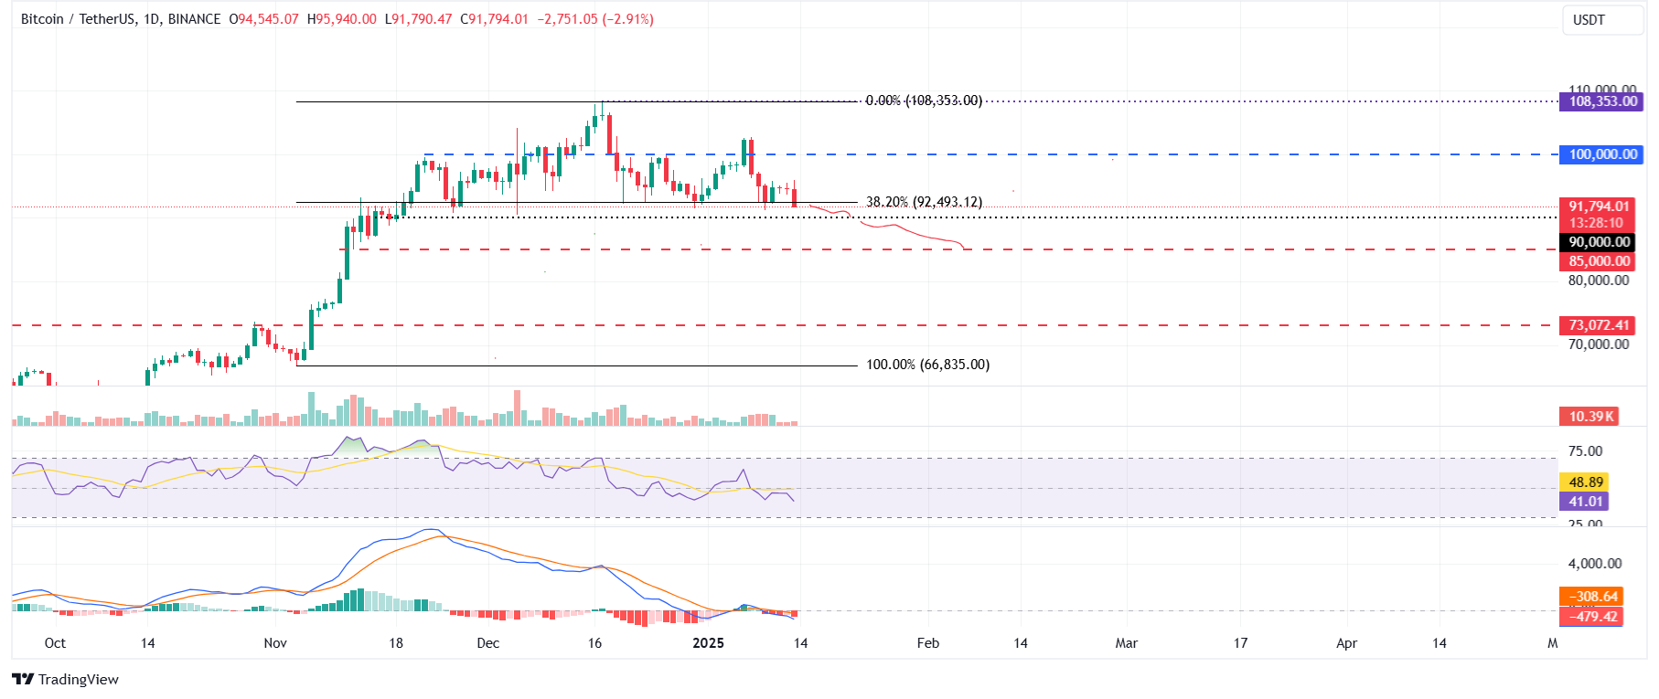Click the 70,000.00 price scale label
Image resolution: width=1659 pixels, height=699 pixels.
click(x=1599, y=344)
